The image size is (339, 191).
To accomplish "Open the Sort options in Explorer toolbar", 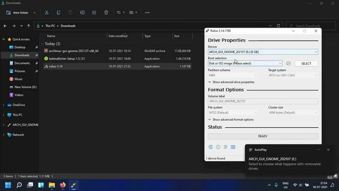I will (x=121, y=13).
